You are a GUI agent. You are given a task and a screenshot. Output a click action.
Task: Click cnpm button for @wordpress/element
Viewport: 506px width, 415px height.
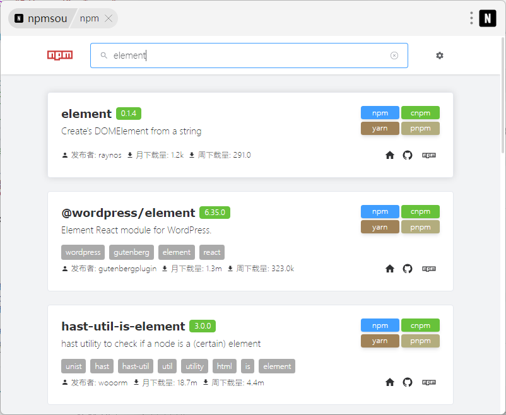click(420, 212)
